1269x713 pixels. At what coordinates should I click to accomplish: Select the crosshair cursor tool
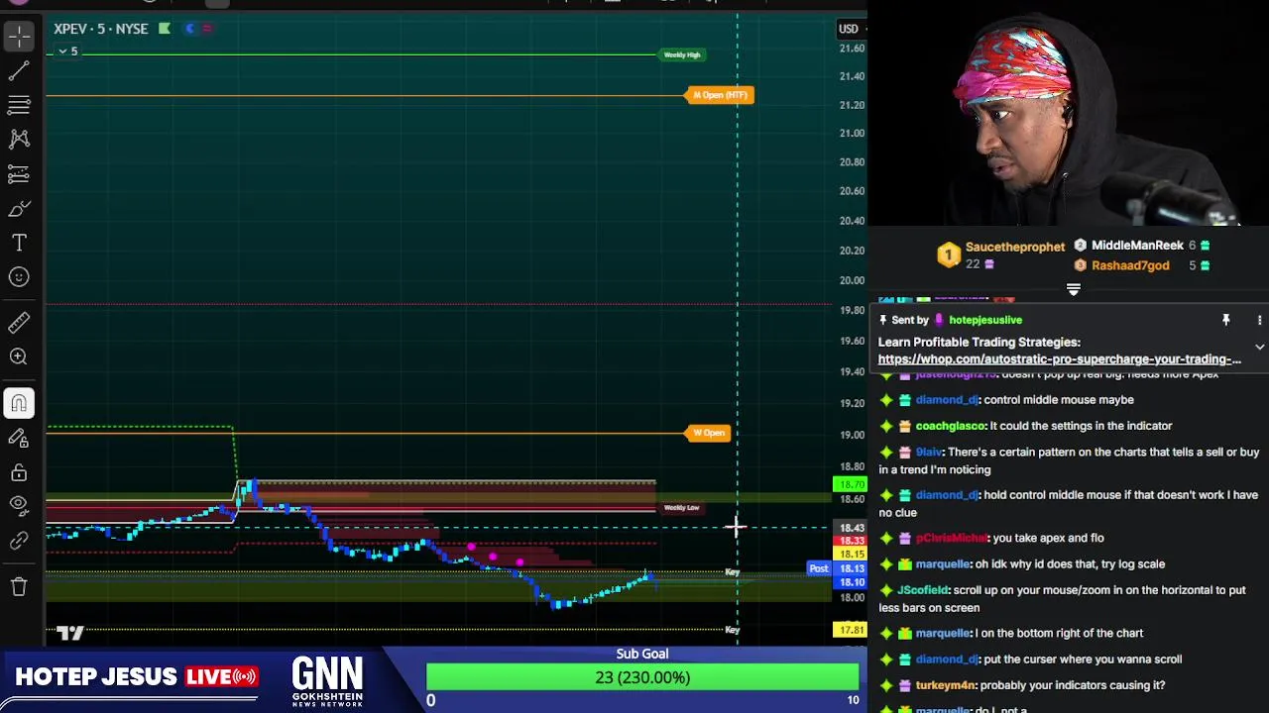19,37
